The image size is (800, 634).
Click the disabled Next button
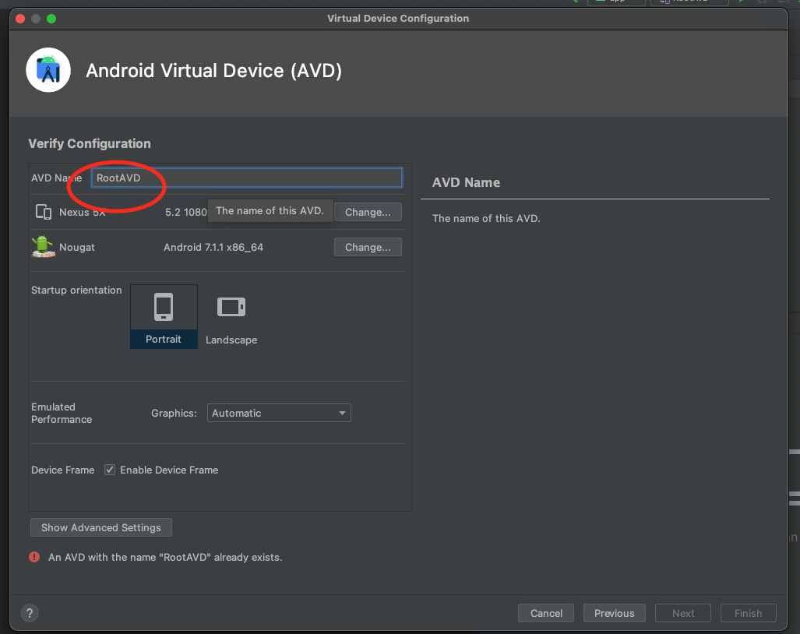[683, 613]
